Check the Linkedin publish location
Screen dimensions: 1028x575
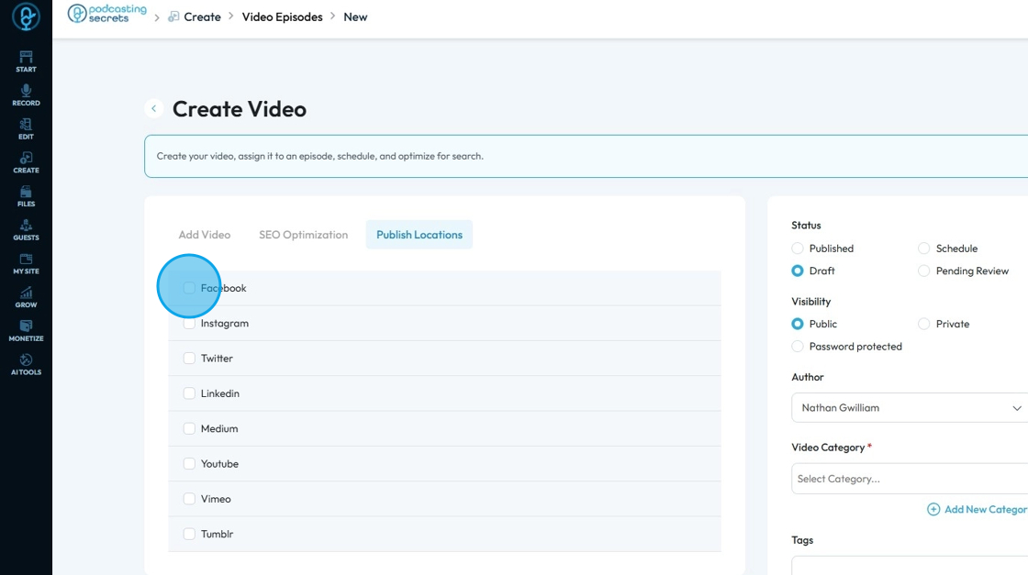(x=189, y=393)
